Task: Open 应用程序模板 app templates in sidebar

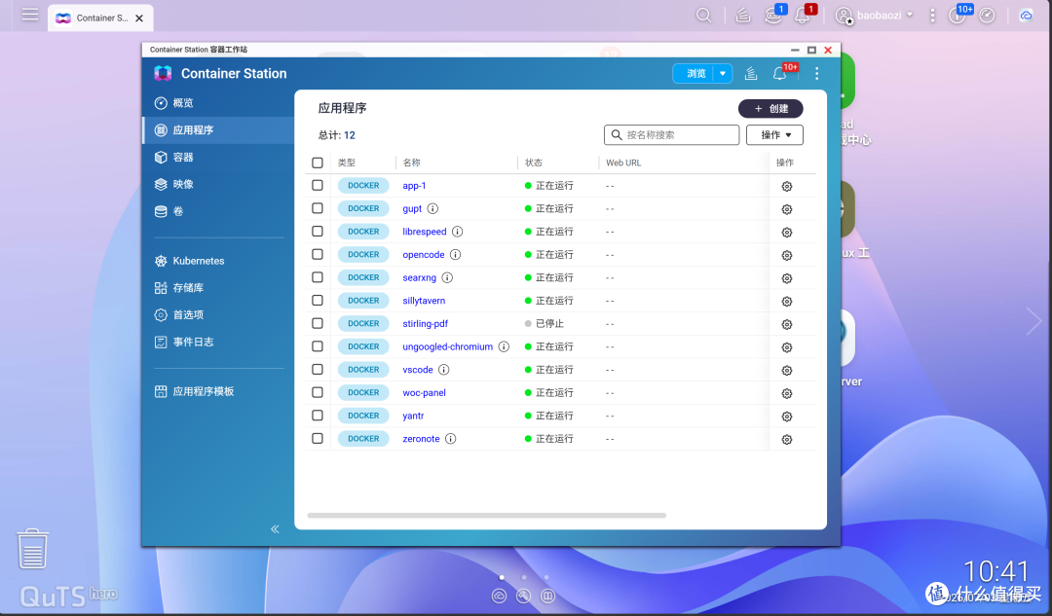Action: (218, 391)
